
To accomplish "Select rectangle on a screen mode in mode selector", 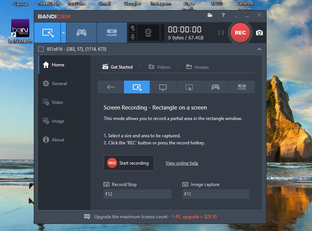I will click(x=137, y=87).
